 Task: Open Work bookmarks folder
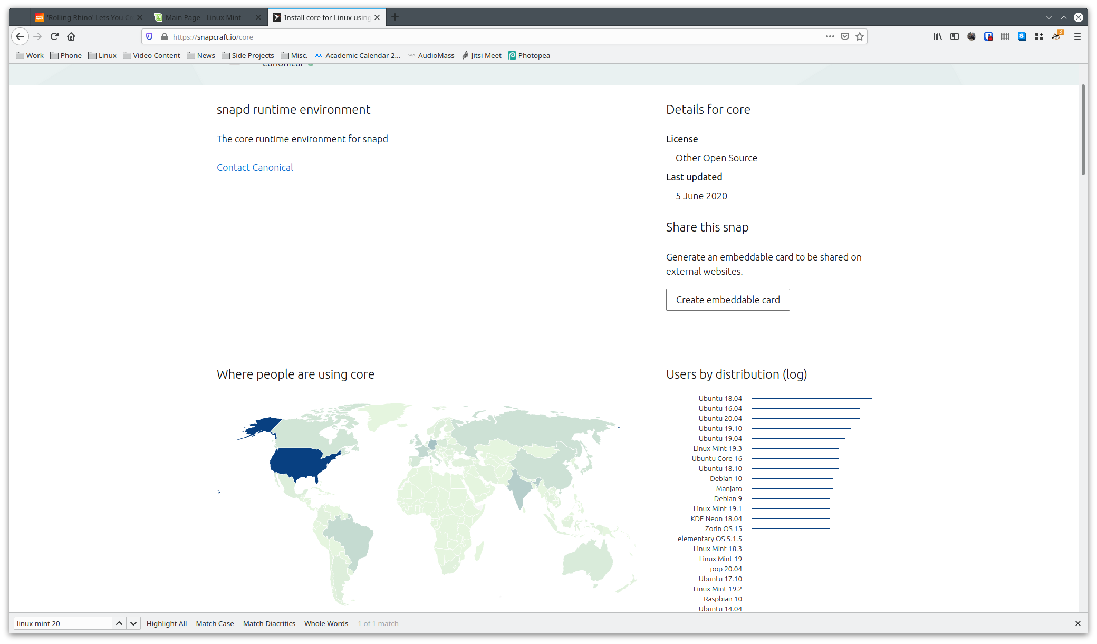(x=30, y=55)
